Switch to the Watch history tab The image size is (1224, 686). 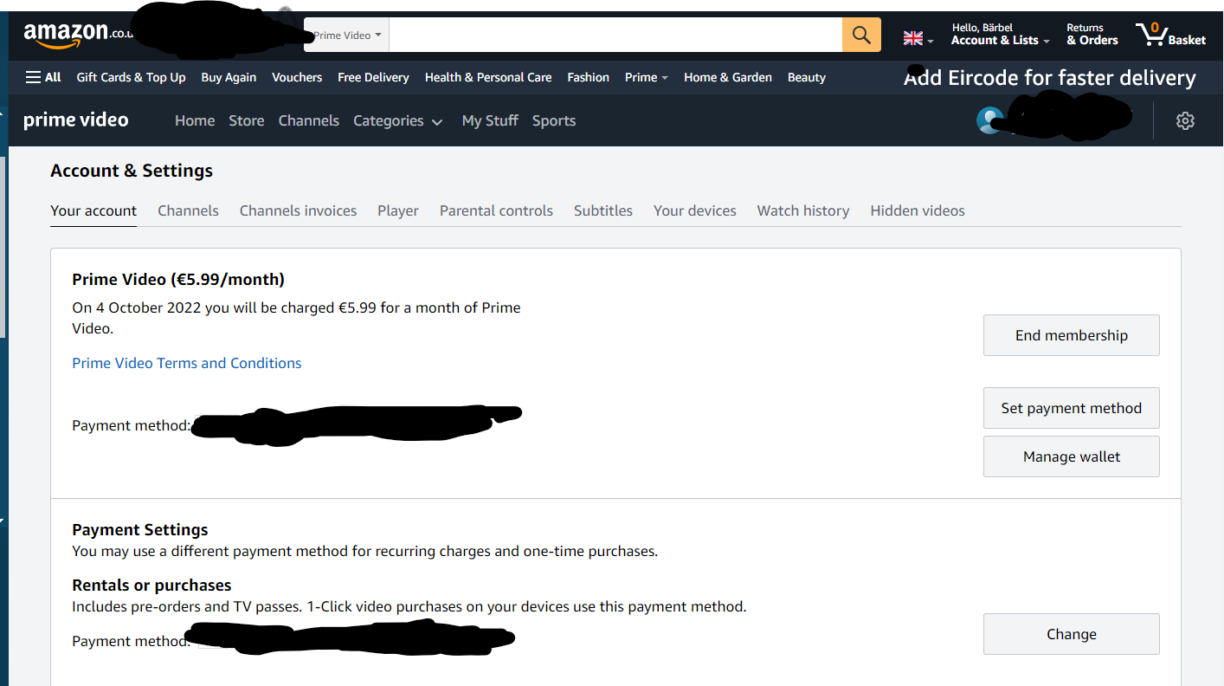pyautogui.click(x=802, y=210)
